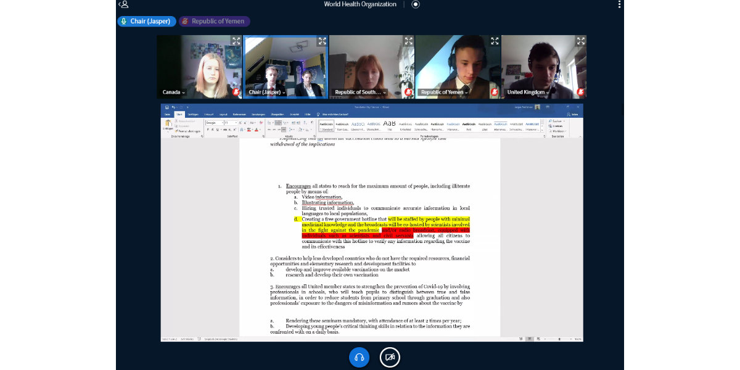740x370 pixels.
Task: Toggle the headphones listen-only audio button
Action: pyautogui.click(x=360, y=357)
